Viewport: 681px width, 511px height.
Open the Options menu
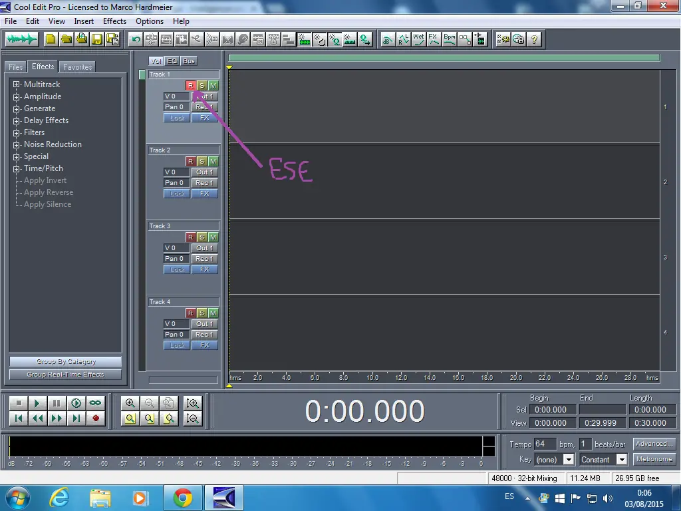tap(150, 21)
